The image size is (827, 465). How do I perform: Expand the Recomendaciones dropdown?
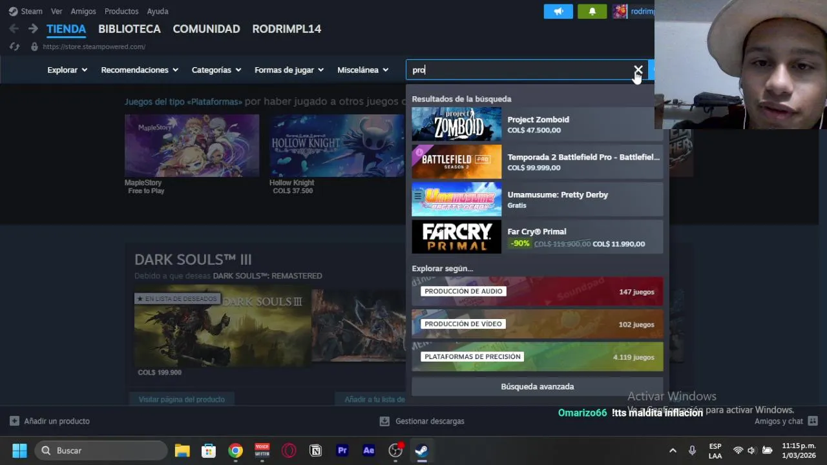140,70
